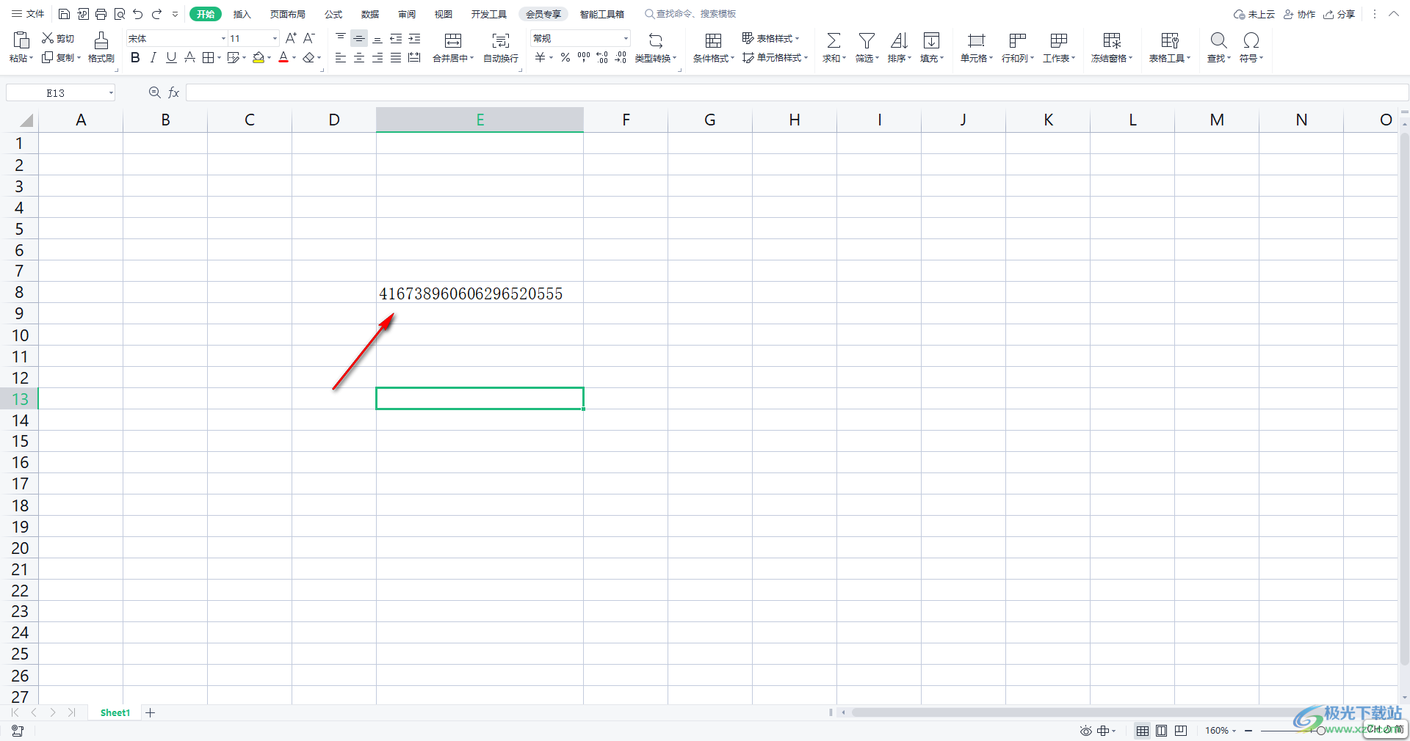Select the Format Painter (格式刷) tool
1410x741 pixels.
pyautogui.click(x=101, y=47)
